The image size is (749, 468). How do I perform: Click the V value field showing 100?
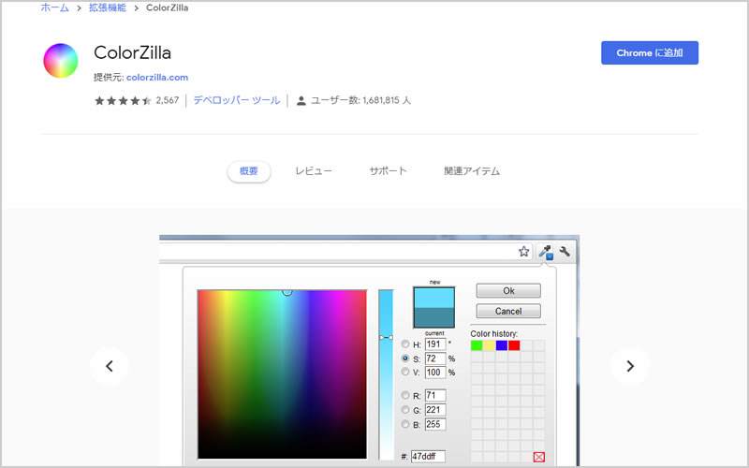tap(435, 372)
